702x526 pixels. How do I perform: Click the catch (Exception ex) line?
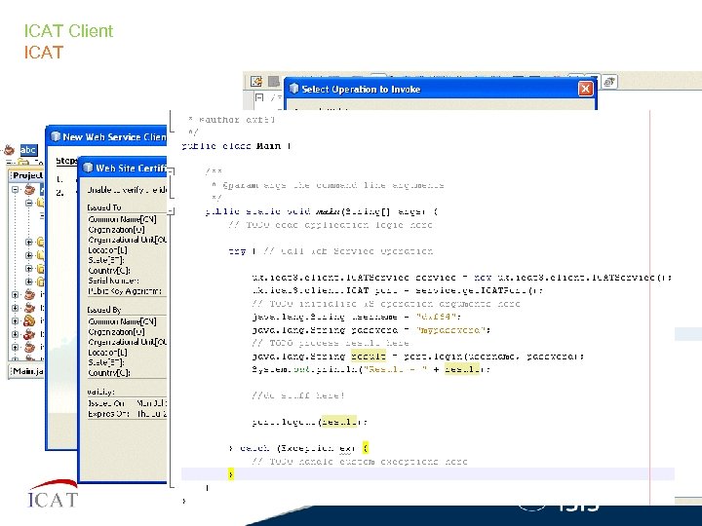(x=298, y=448)
